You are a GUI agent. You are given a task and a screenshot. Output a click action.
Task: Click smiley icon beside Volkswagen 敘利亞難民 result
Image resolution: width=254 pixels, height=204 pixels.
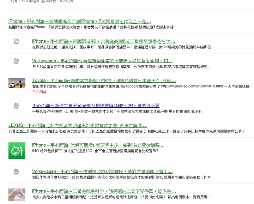(x=16, y=172)
